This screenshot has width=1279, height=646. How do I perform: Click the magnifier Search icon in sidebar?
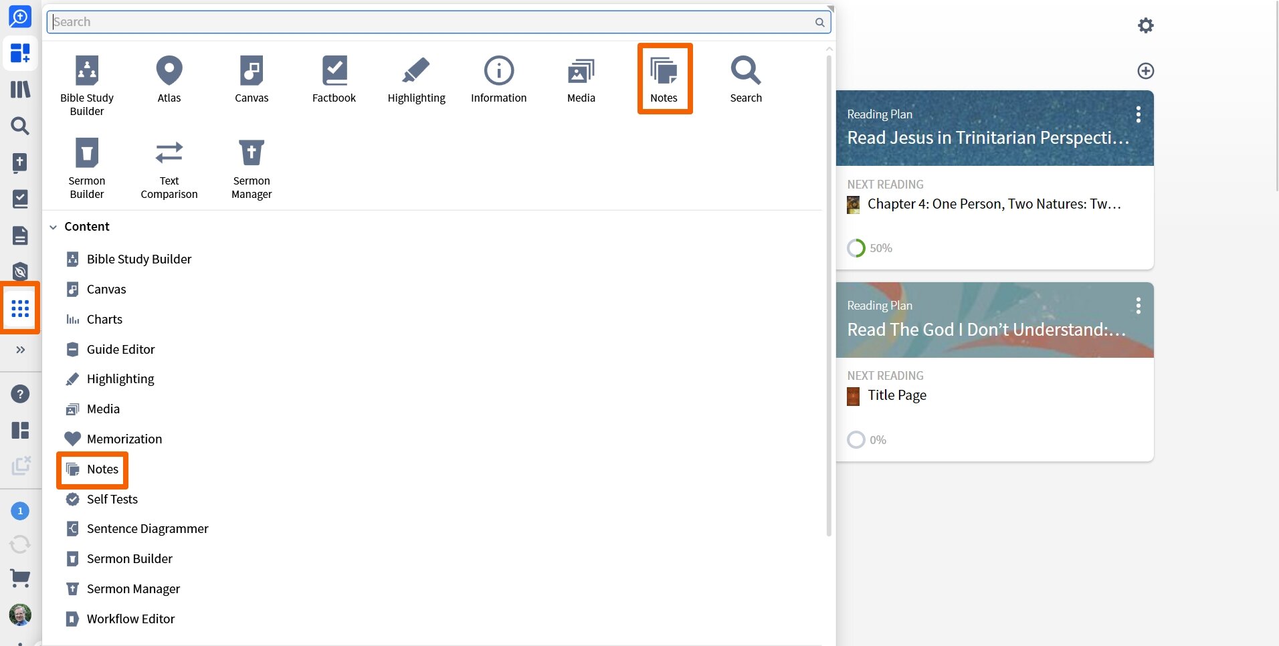[20, 126]
